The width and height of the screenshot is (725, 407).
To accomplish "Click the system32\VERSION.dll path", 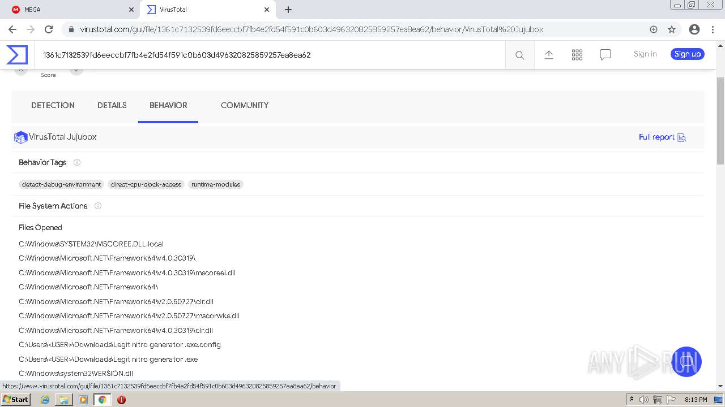I will [76, 374].
